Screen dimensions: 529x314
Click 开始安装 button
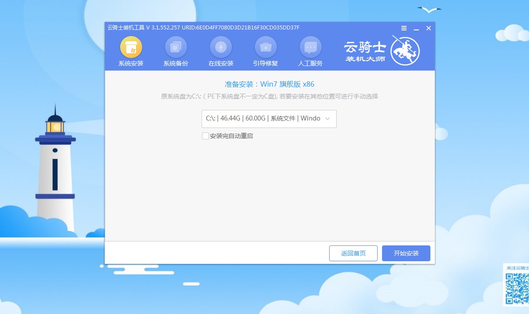point(406,253)
